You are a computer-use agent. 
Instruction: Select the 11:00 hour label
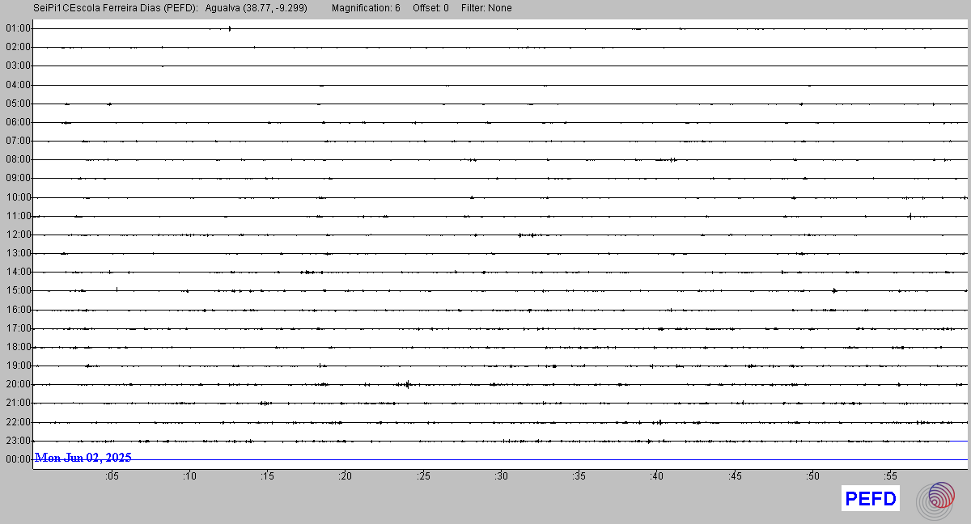pyautogui.click(x=18, y=216)
